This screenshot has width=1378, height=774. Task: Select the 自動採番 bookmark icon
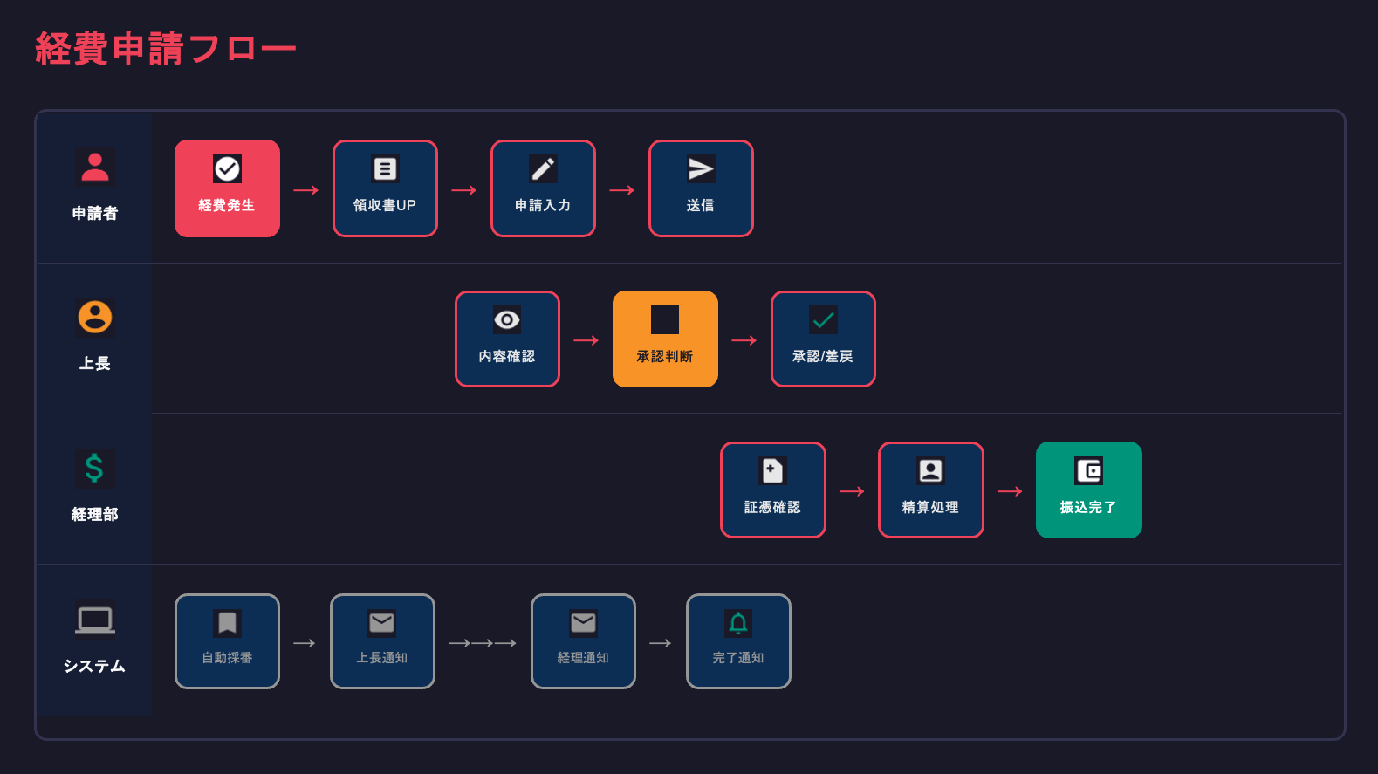click(x=227, y=623)
